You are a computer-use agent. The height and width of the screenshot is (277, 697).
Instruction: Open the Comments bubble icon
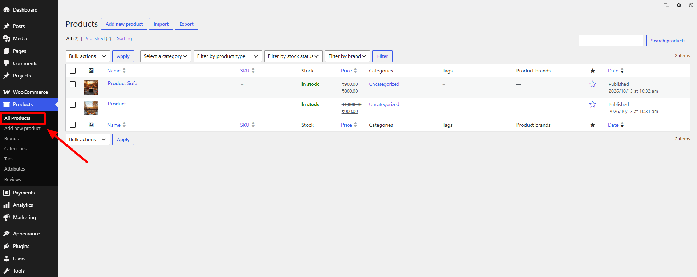pyautogui.click(x=7, y=63)
